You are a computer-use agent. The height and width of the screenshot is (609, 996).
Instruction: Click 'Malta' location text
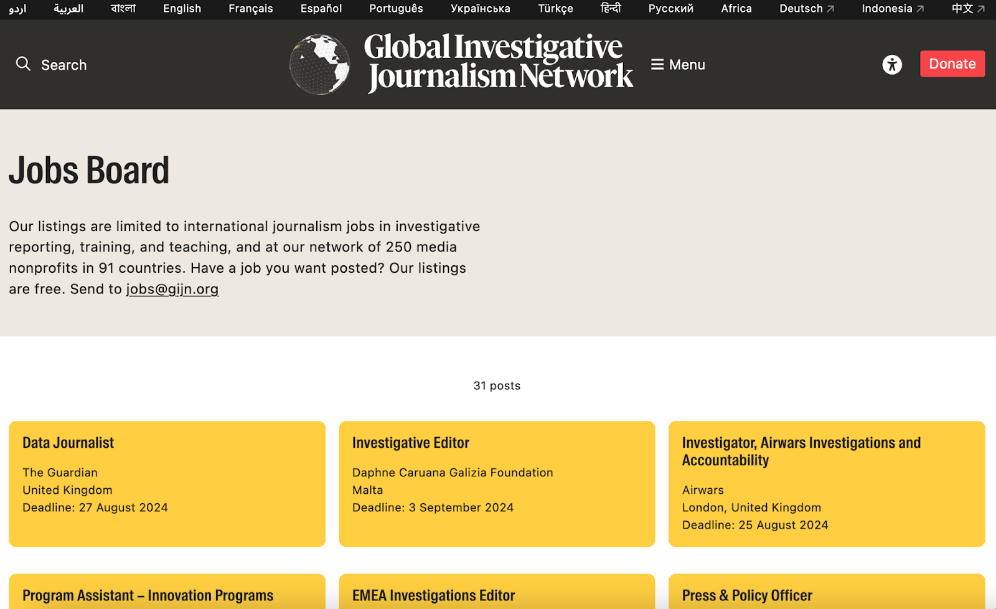pyautogui.click(x=368, y=490)
